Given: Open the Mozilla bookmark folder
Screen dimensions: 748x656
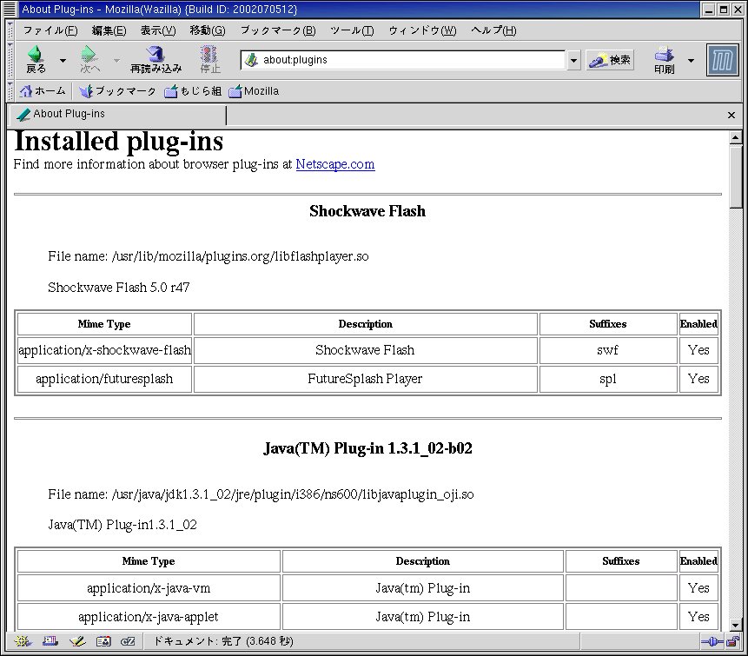Looking at the screenshot, I should (x=254, y=91).
